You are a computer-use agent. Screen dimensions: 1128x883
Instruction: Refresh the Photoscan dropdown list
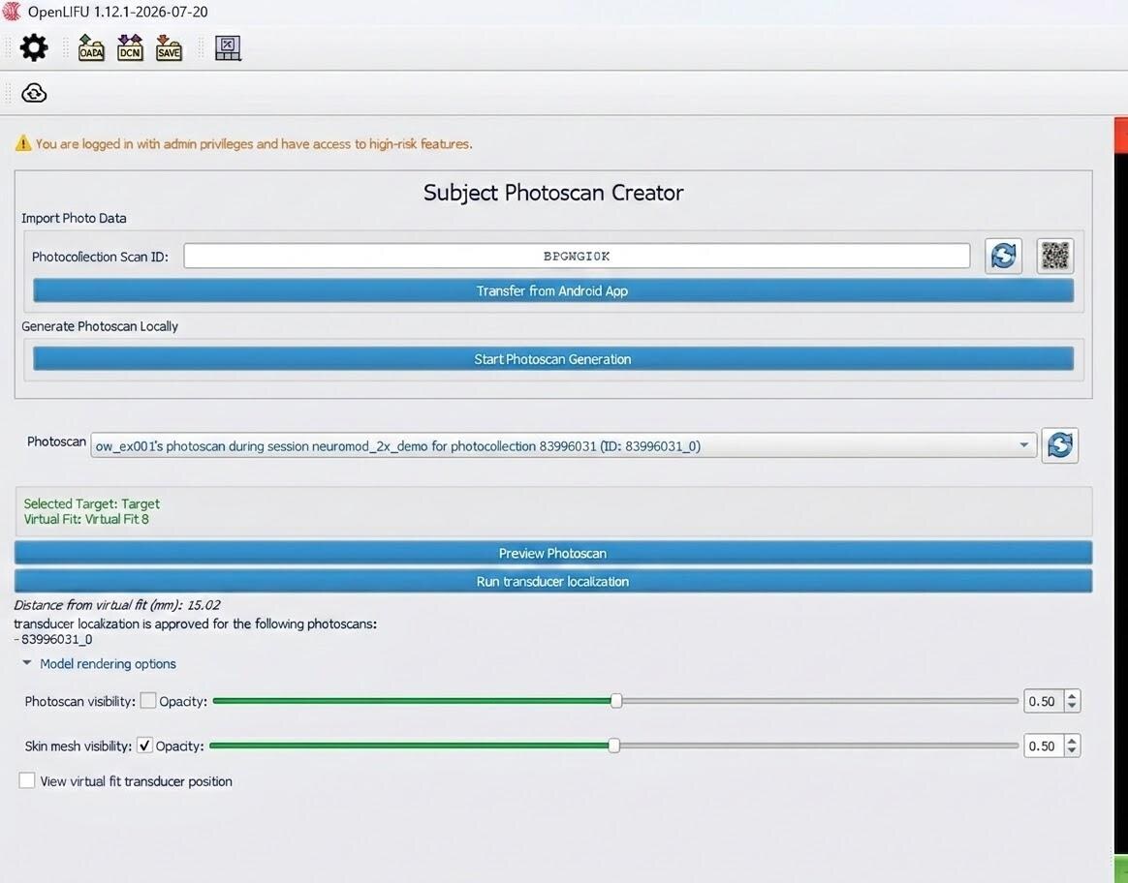point(1059,445)
